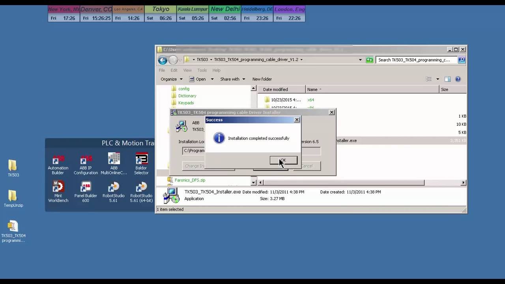Toggle the preview pane icon
The width and height of the screenshot is (505, 284).
447,79
